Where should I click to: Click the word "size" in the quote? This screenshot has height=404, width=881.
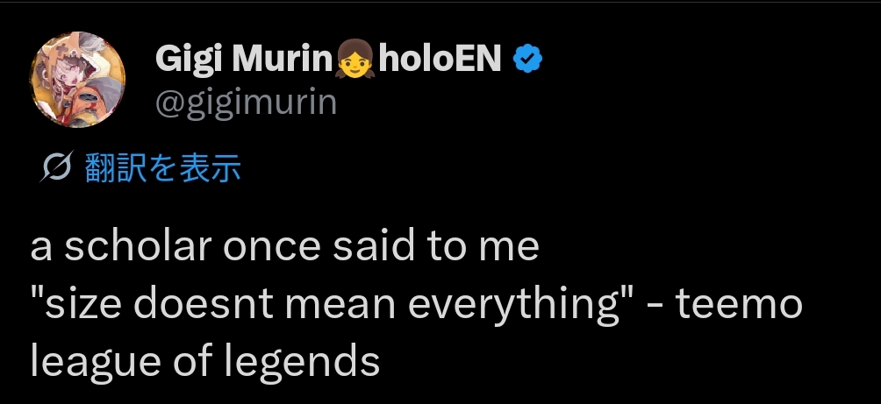(76, 305)
